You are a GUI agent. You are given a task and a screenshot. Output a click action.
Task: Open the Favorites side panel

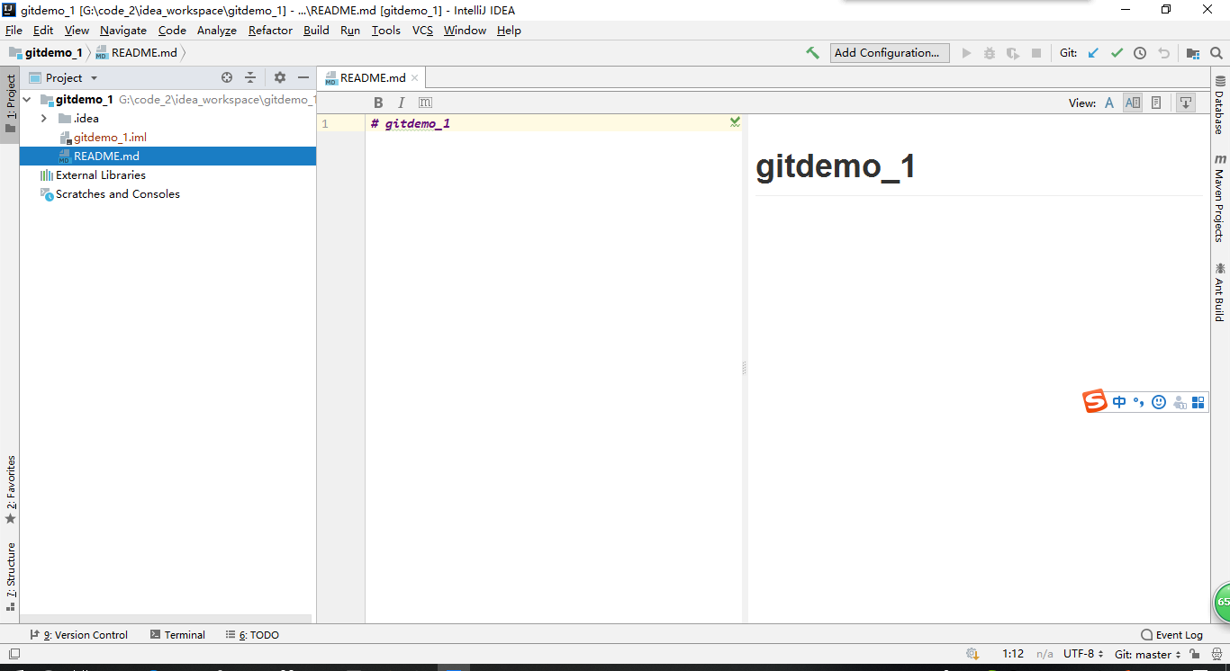[10, 489]
